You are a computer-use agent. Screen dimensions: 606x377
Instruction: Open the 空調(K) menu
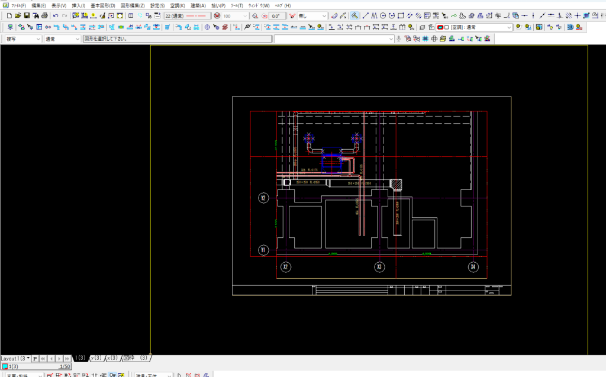178,5
